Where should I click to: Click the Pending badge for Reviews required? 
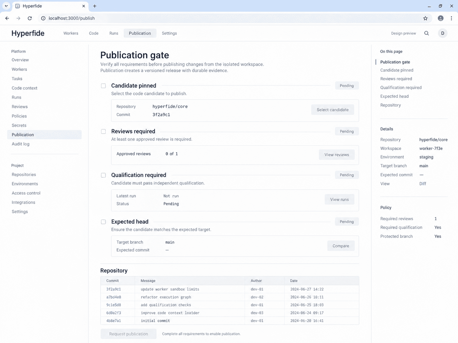[x=347, y=131]
